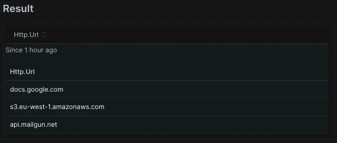
Task: Click the down arrow of the sort icon
Action: point(43,37)
